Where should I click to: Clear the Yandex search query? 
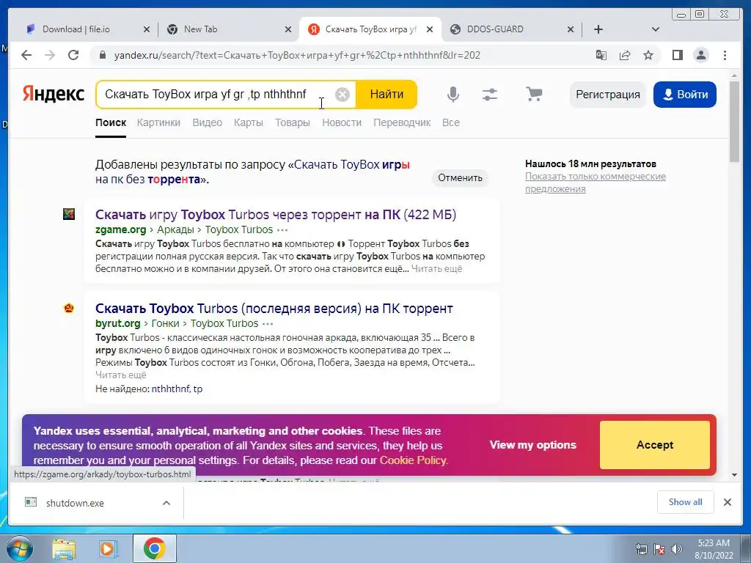pos(342,95)
